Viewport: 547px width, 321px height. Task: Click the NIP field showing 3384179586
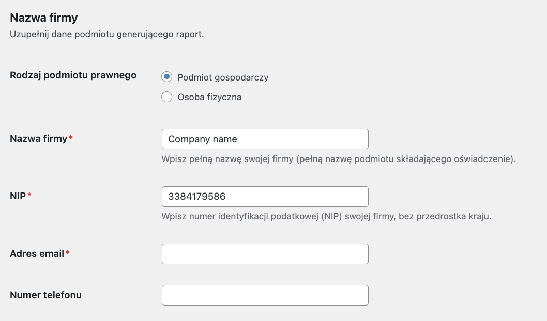click(265, 197)
